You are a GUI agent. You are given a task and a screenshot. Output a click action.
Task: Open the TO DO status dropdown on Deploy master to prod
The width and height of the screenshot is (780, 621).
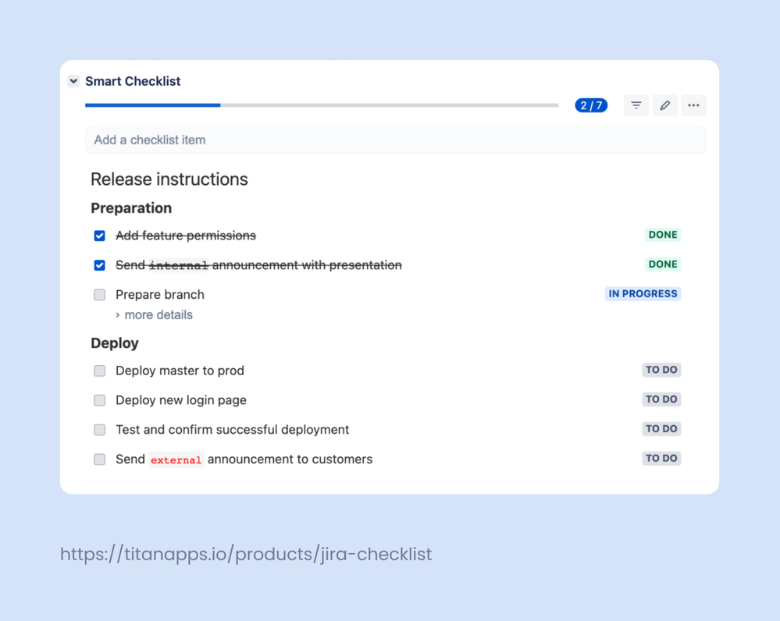pyautogui.click(x=661, y=370)
